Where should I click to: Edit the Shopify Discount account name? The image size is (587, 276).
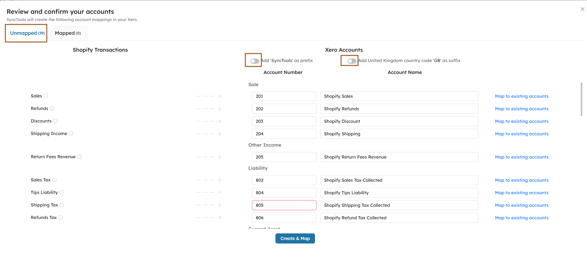click(399, 121)
